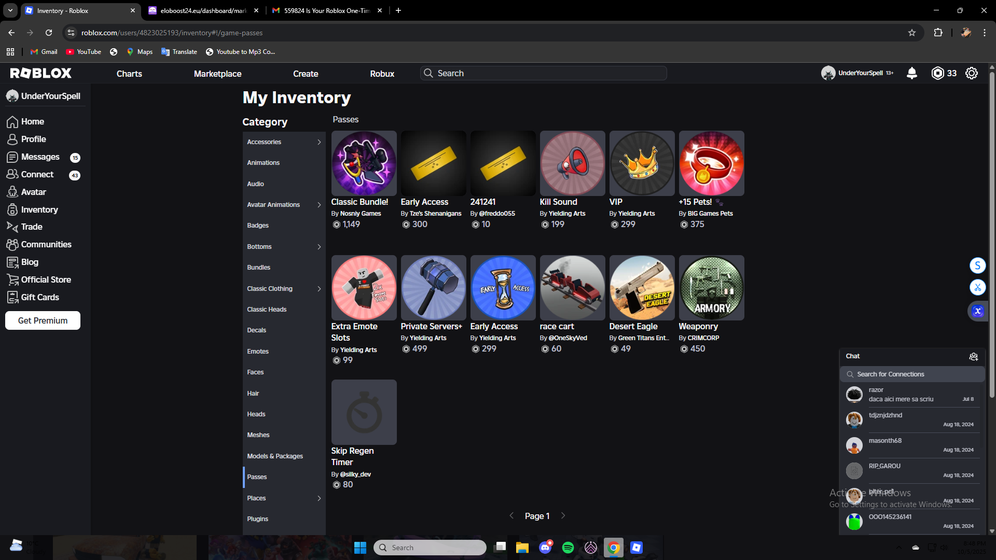Open the CRIMCORP creator link

pyautogui.click(x=703, y=338)
